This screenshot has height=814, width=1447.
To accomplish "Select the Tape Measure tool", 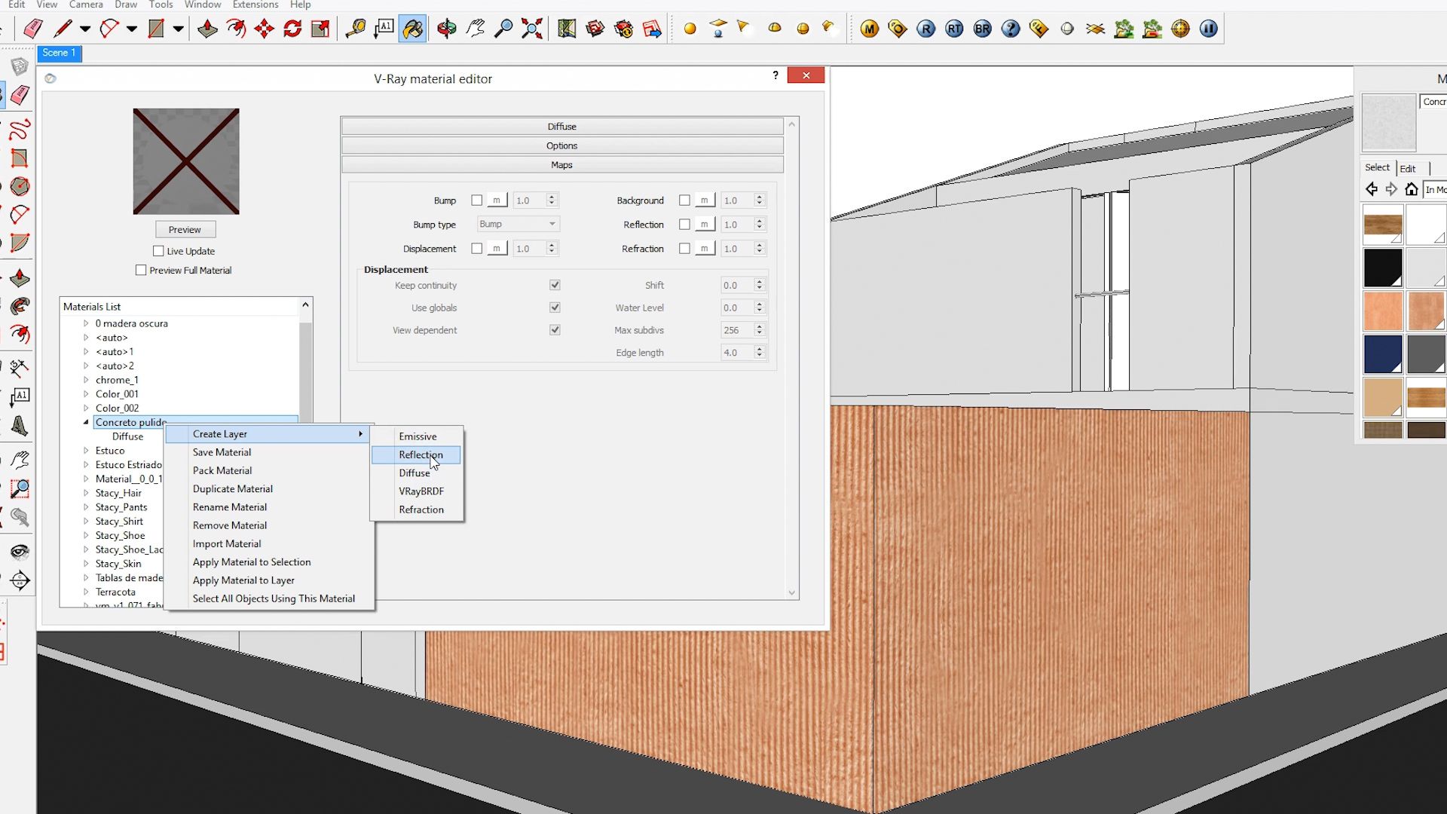I will coord(355,29).
